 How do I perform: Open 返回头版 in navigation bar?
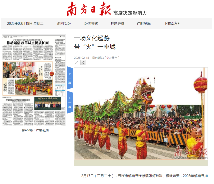tap(64, 24)
